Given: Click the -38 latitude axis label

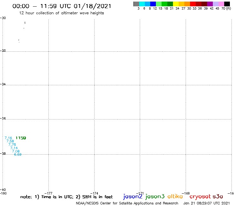Looking at the screenshot, I should (3, 153).
